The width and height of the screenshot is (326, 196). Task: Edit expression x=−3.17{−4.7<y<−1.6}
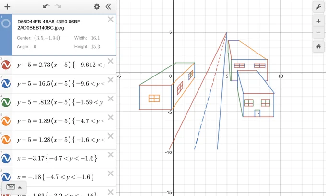pyautogui.click(x=57, y=158)
